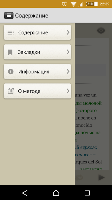
Task: Start playback with the play triangle
Action: [102, 177]
